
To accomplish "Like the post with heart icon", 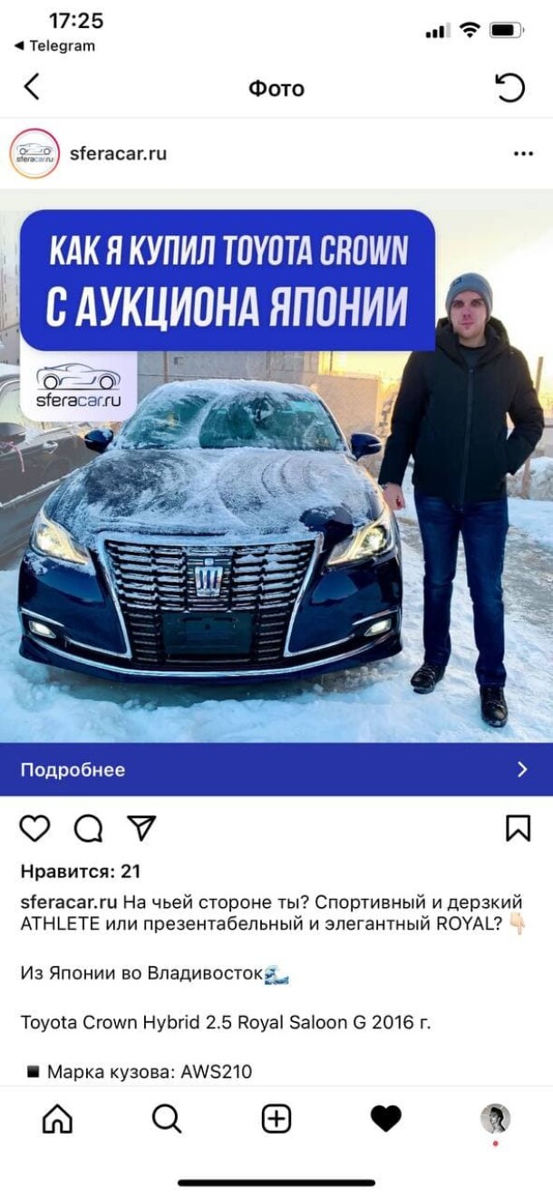I will (35, 828).
